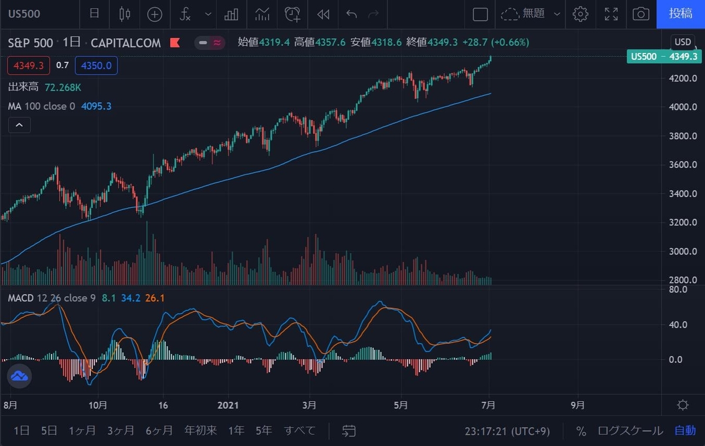Click the 2021 time axis label

[x=227, y=405]
